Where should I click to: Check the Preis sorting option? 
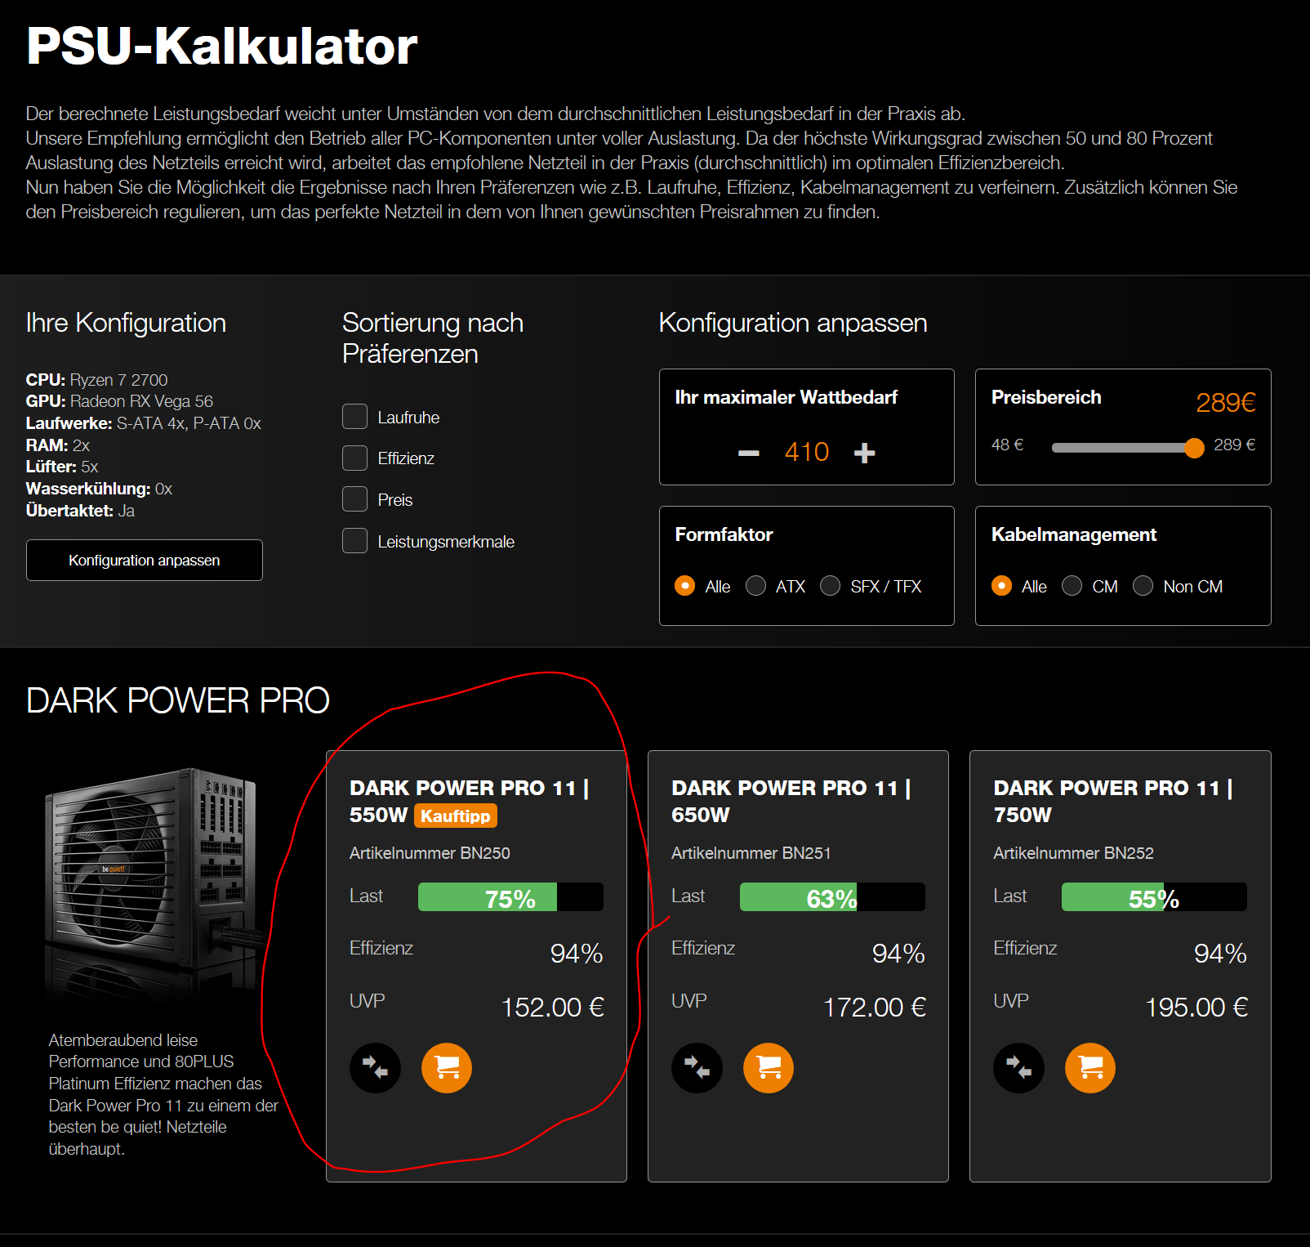(354, 499)
